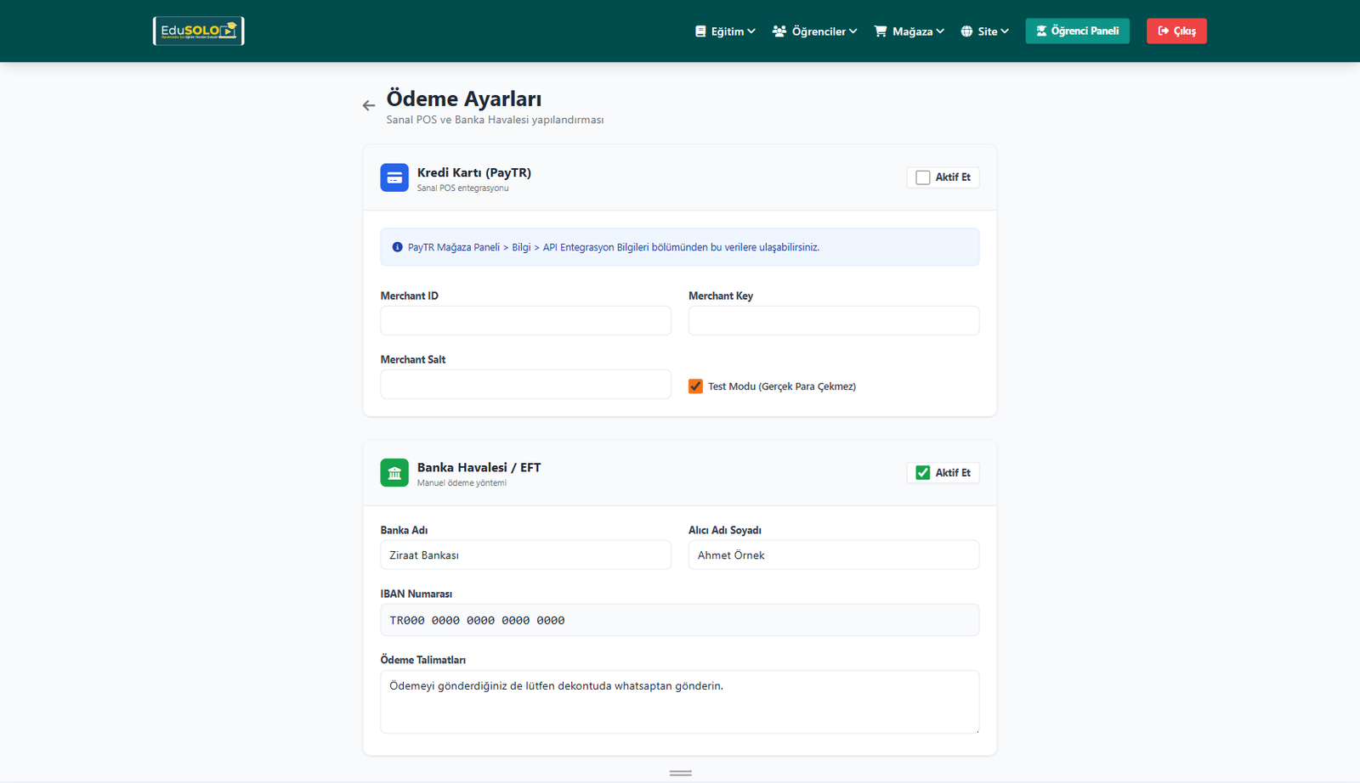Click the info icon in PayTR notice
This screenshot has height=783, width=1360.
point(397,247)
